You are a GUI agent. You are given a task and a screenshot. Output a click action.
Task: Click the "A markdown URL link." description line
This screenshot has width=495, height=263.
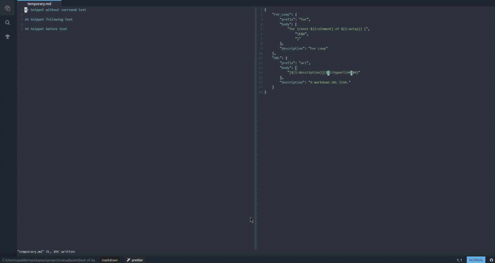click(x=315, y=82)
